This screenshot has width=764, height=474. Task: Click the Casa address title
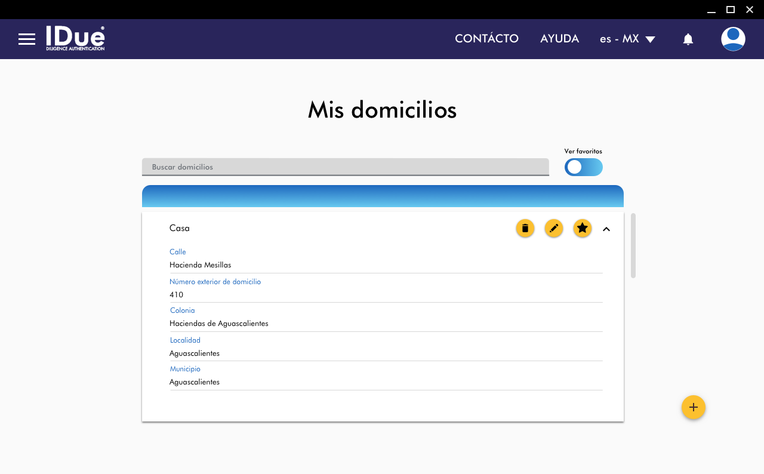pyautogui.click(x=180, y=228)
